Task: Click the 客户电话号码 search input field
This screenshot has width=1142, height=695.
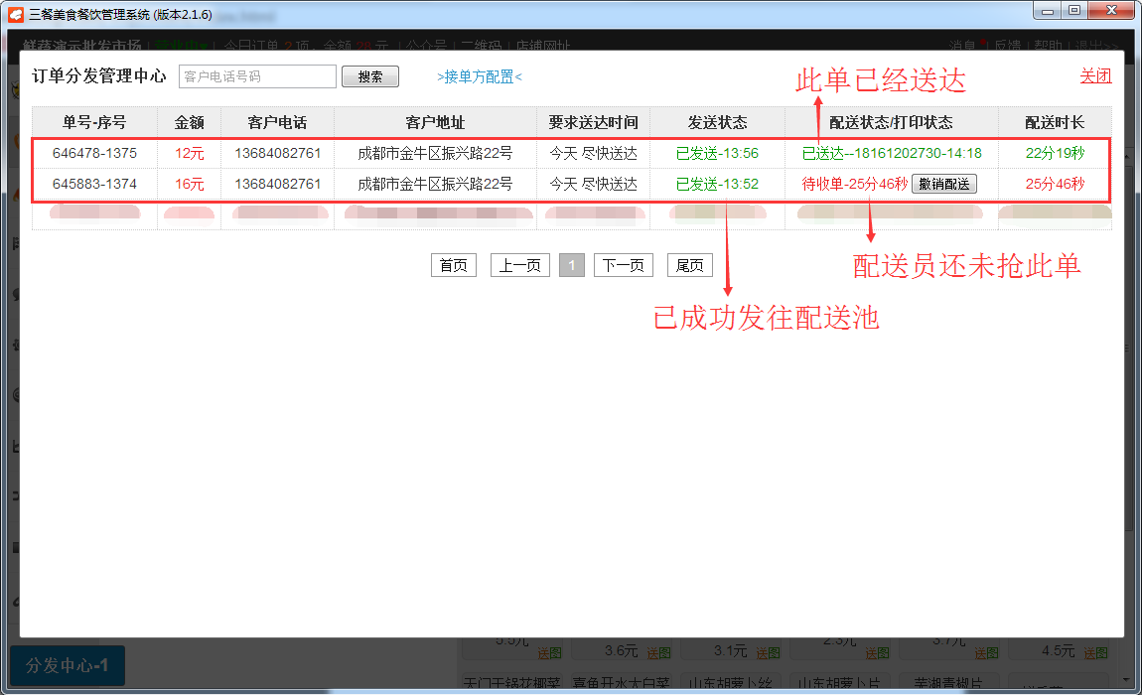Action: point(257,76)
